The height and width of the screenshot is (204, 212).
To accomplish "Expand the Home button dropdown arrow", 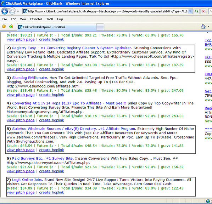I will (208, 26).
